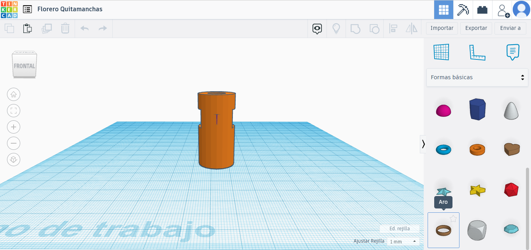Click the Delete trash icon
Viewport: 531px width, 250px height.
click(65, 28)
